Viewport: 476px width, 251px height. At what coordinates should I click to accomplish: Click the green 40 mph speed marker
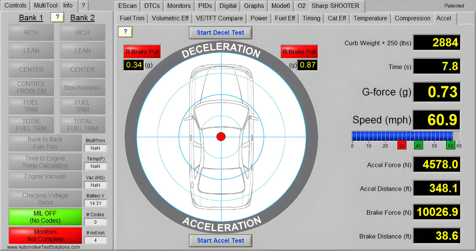pos(418,146)
